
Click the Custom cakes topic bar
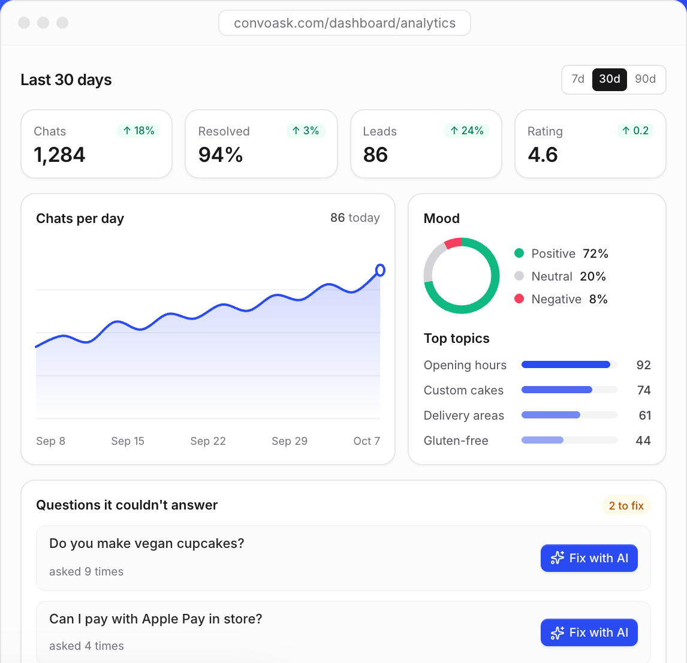click(x=569, y=390)
